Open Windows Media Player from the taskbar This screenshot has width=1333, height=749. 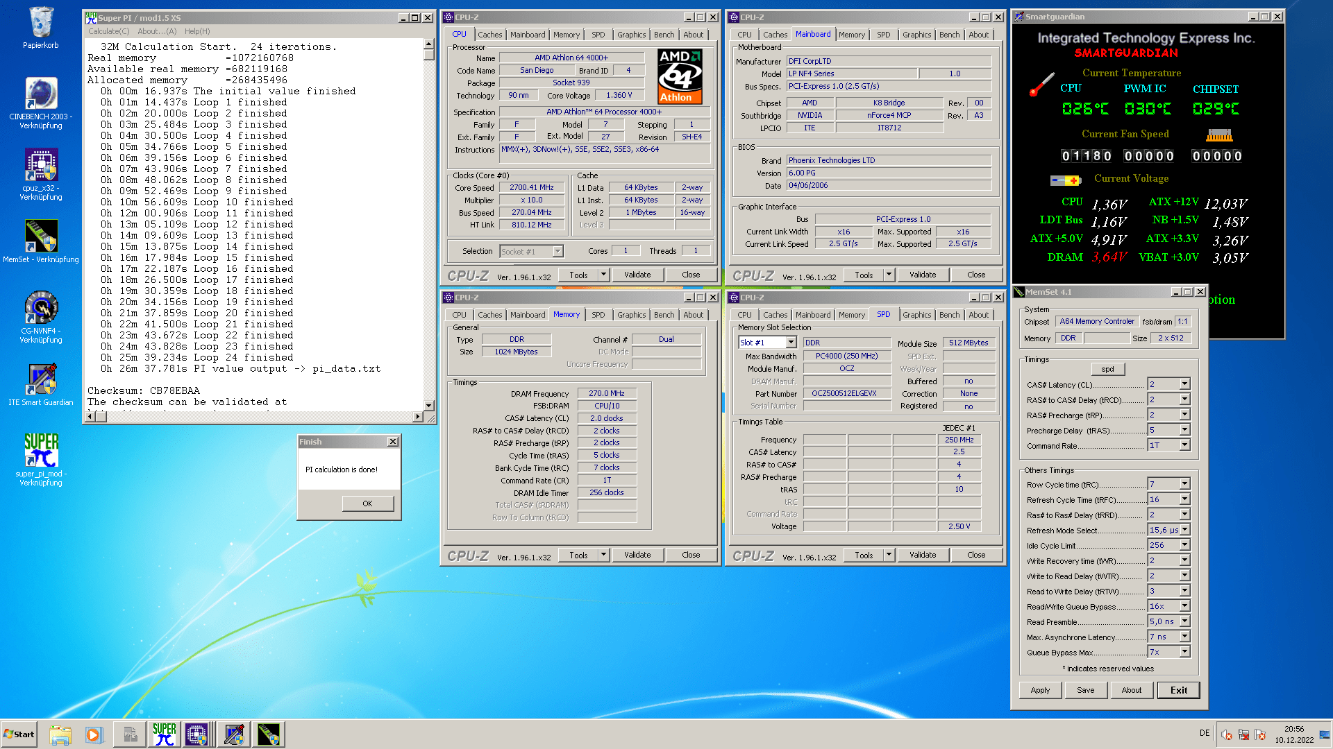pyautogui.click(x=94, y=734)
